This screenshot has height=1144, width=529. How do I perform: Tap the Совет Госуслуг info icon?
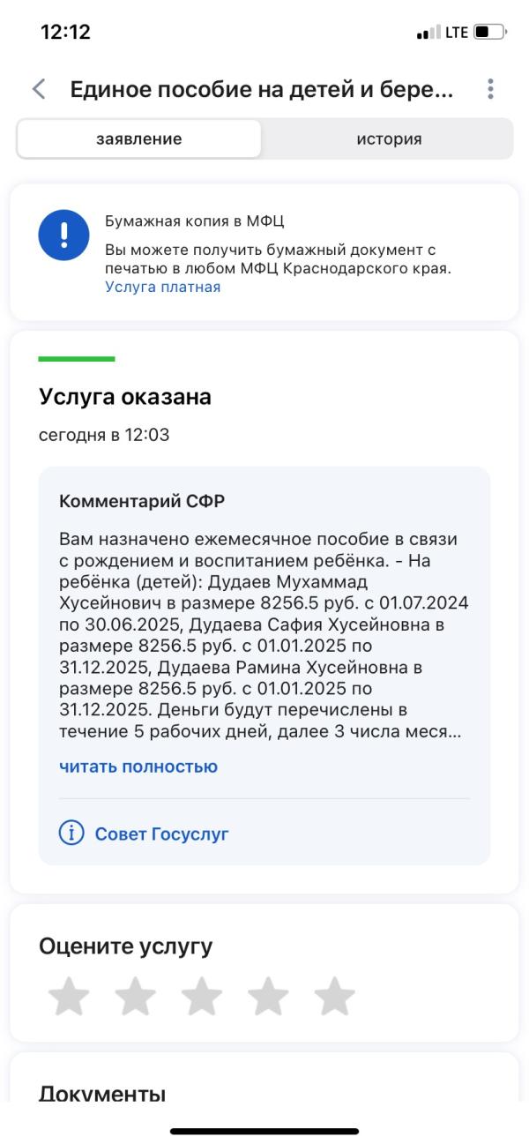71,834
